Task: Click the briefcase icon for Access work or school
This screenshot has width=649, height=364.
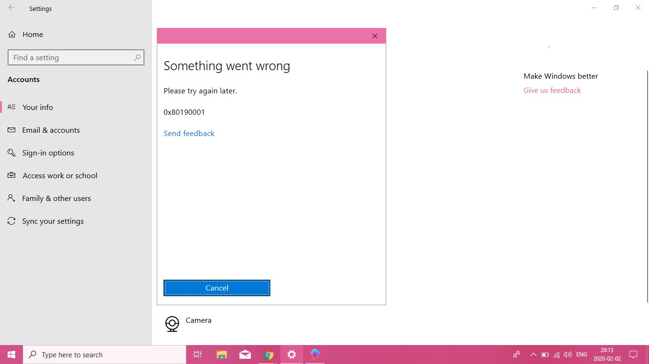Action: (x=11, y=175)
